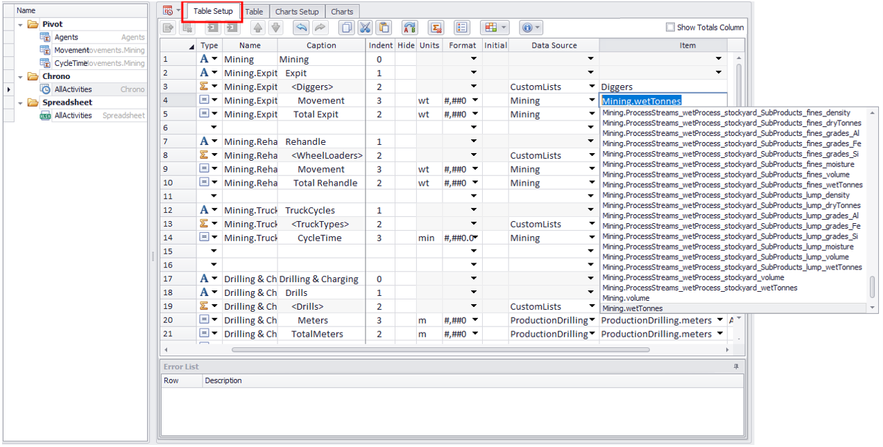
Task: Collapse the Spreadsheet folder node
Action: point(21,103)
